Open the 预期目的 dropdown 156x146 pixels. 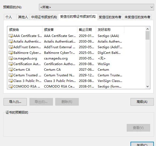[96, 7]
